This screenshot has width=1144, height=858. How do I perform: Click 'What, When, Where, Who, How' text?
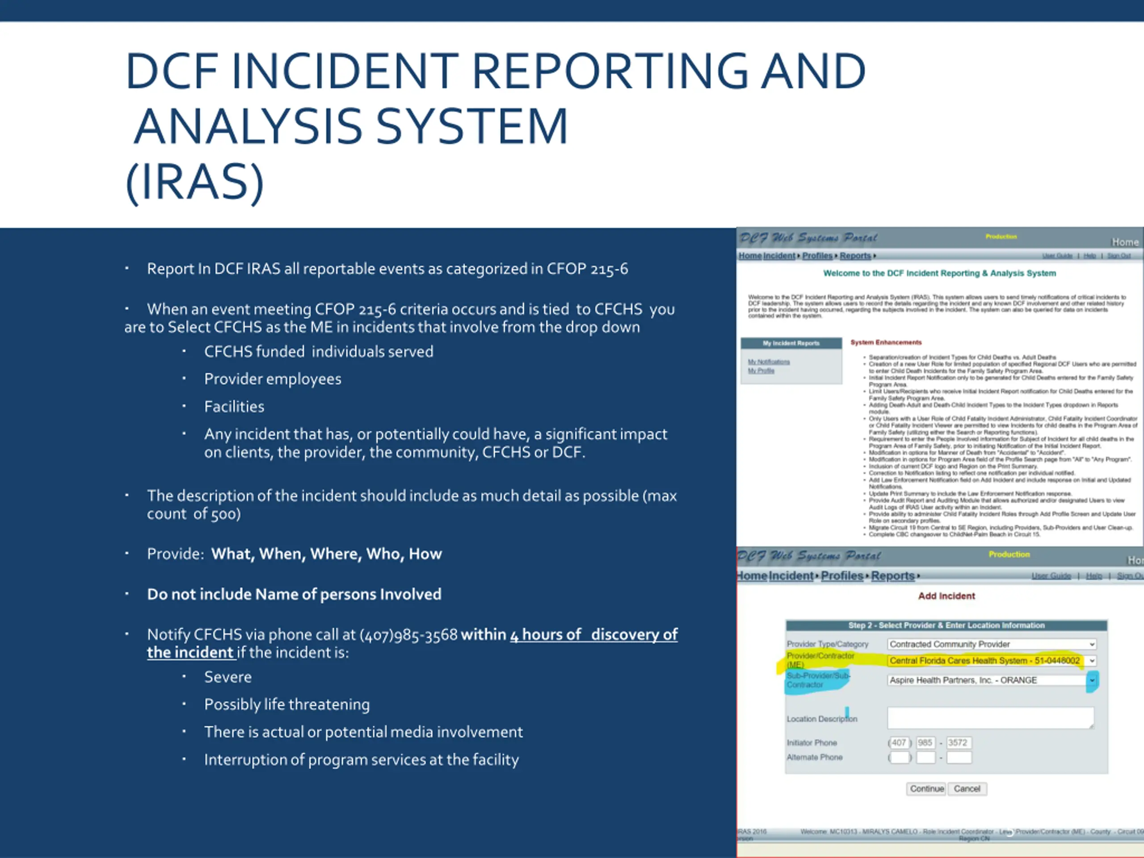pyautogui.click(x=326, y=554)
